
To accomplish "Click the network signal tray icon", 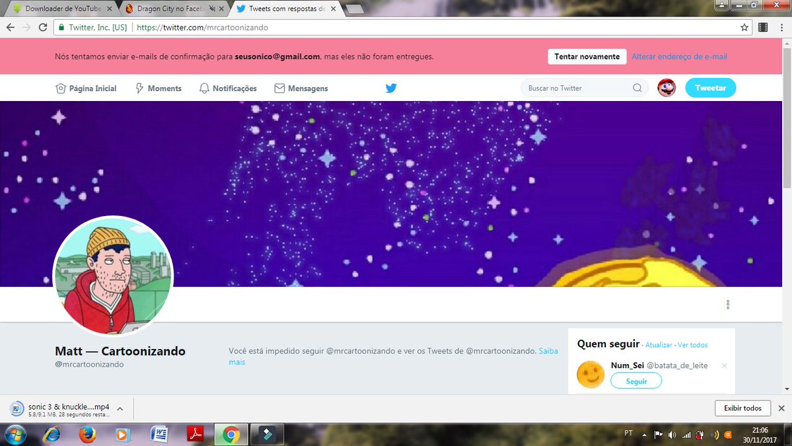I will point(686,434).
